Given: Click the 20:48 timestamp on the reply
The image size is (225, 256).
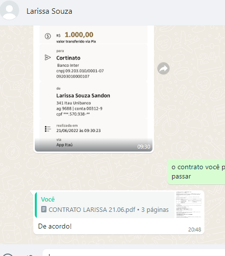Looking at the screenshot, I should point(195,230).
